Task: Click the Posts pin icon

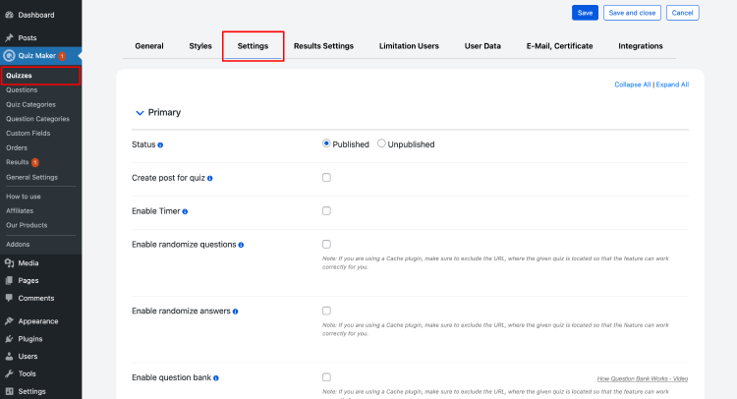Action: [x=9, y=37]
